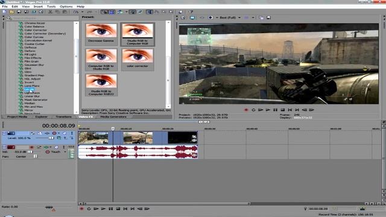Toggle loop playback in bottom transport
This screenshot has width=386, height=217.
[89, 209]
